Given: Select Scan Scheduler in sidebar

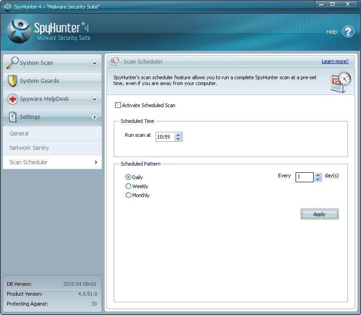Looking at the screenshot, I should tap(52, 162).
